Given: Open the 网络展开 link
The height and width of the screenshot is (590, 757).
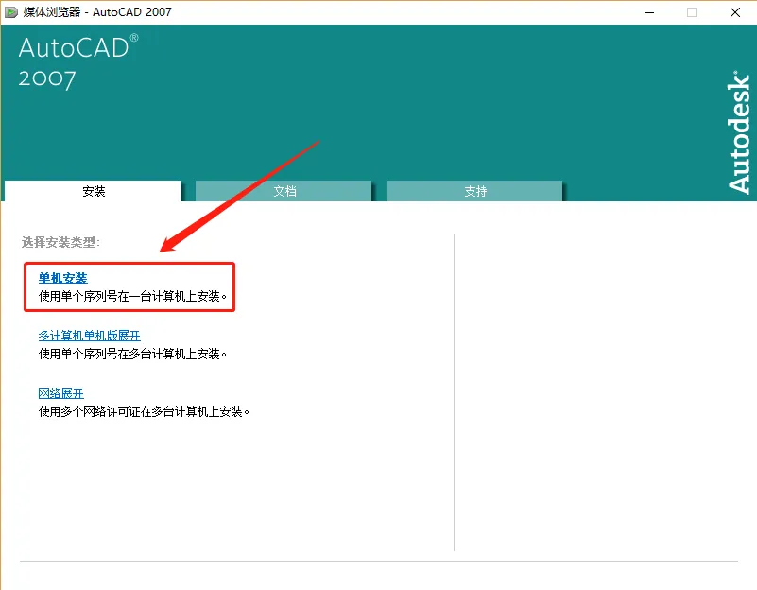Looking at the screenshot, I should pos(60,393).
